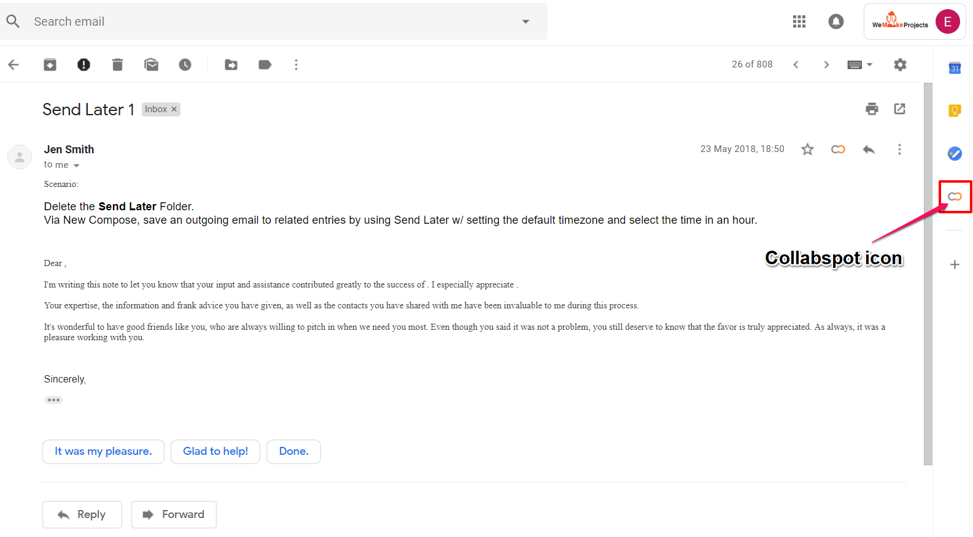Click the Forward button

coord(174,514)
